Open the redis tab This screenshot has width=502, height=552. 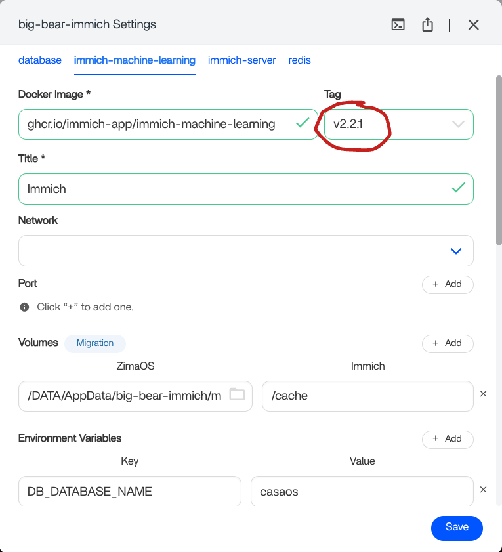pyautogui.click(x=299, y=60)
